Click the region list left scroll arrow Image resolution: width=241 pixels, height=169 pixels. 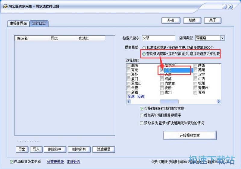tap(129, 102)
